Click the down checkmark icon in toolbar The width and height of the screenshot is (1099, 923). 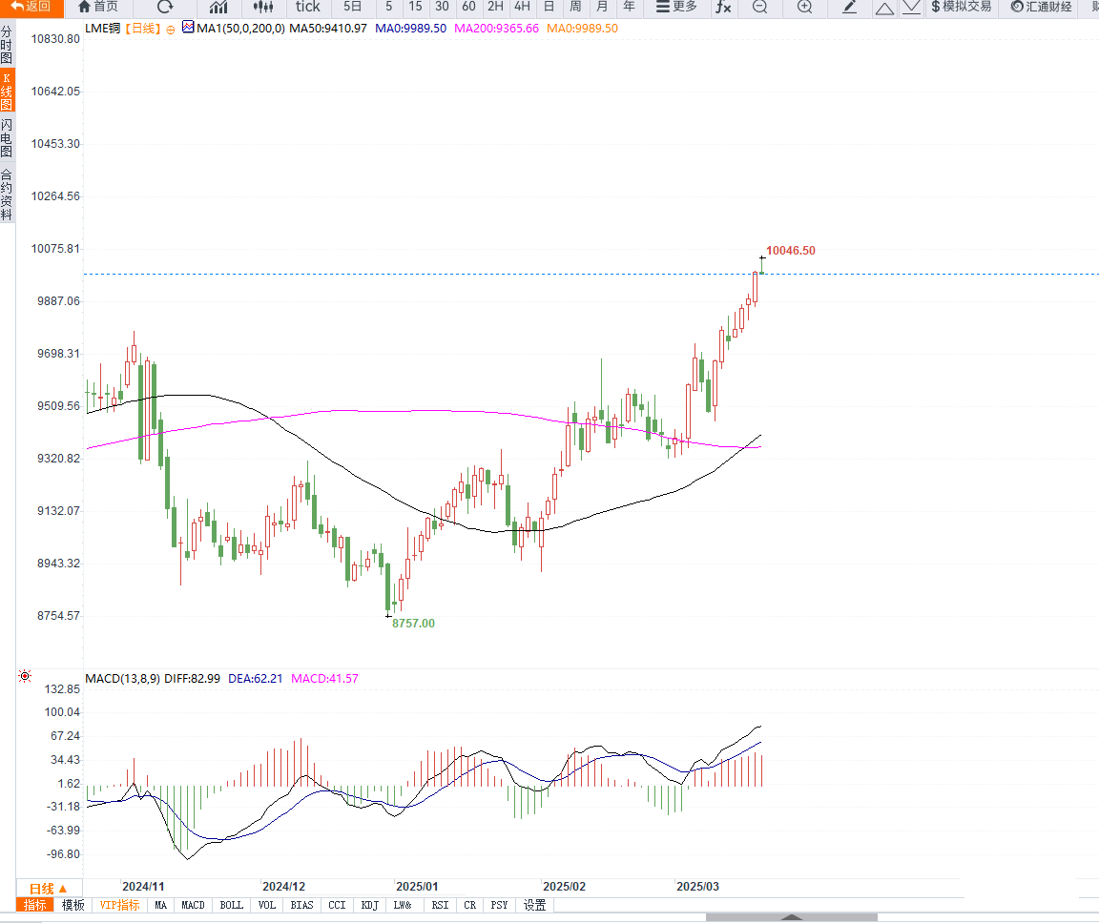[911, 8]
